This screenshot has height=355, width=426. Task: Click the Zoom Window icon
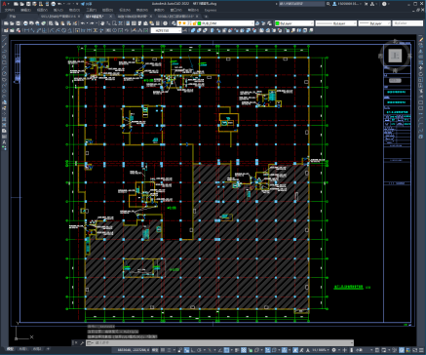pos(114,23)
